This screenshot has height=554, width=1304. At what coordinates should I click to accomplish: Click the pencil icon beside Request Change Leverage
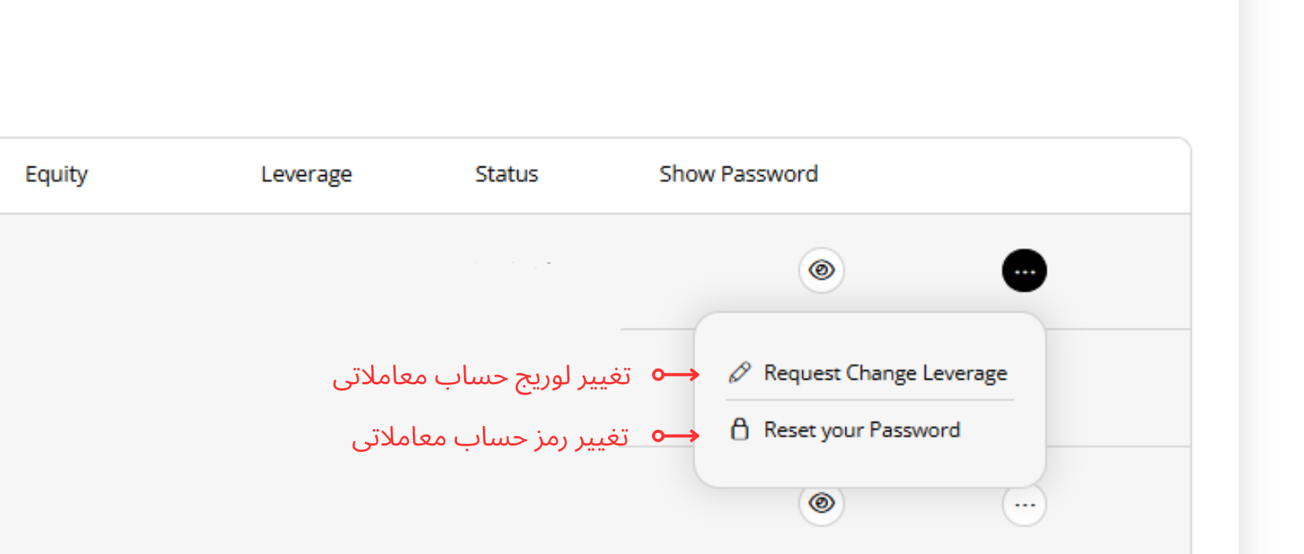pos(739,372)
